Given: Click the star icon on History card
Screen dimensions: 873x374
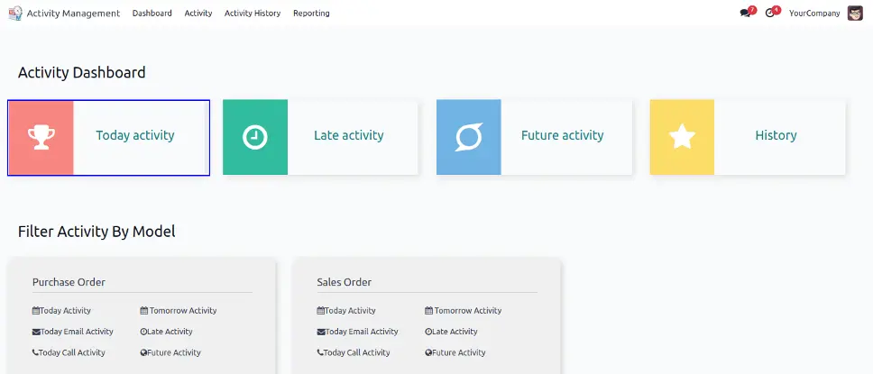Looking at the screenshot, I should [682, 137].
